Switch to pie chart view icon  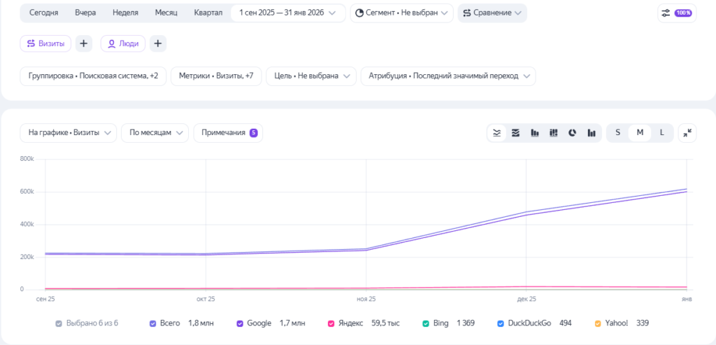coord(572,133)
